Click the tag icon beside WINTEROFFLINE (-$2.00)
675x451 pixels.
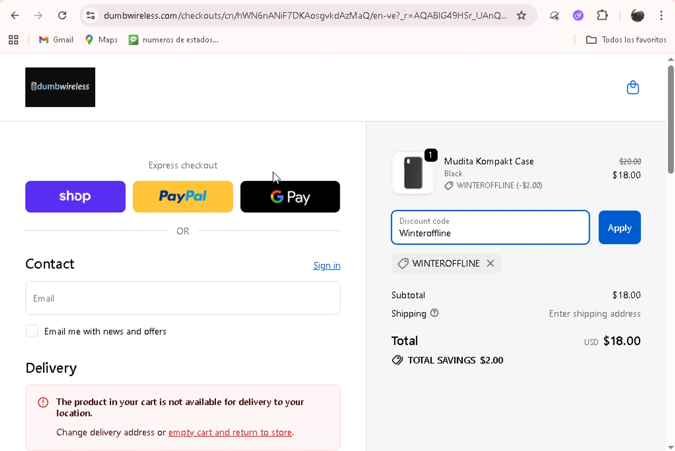(x=449, y=186)
